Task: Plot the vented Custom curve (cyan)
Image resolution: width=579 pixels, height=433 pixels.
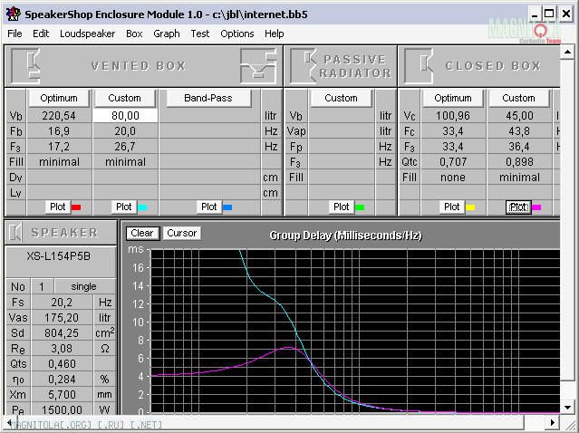Action: 124,207
